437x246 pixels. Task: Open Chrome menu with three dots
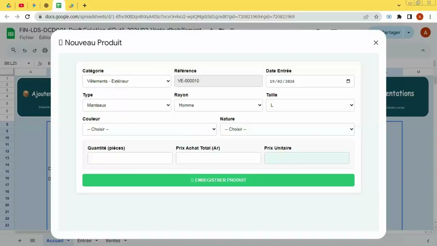point(430,16)
